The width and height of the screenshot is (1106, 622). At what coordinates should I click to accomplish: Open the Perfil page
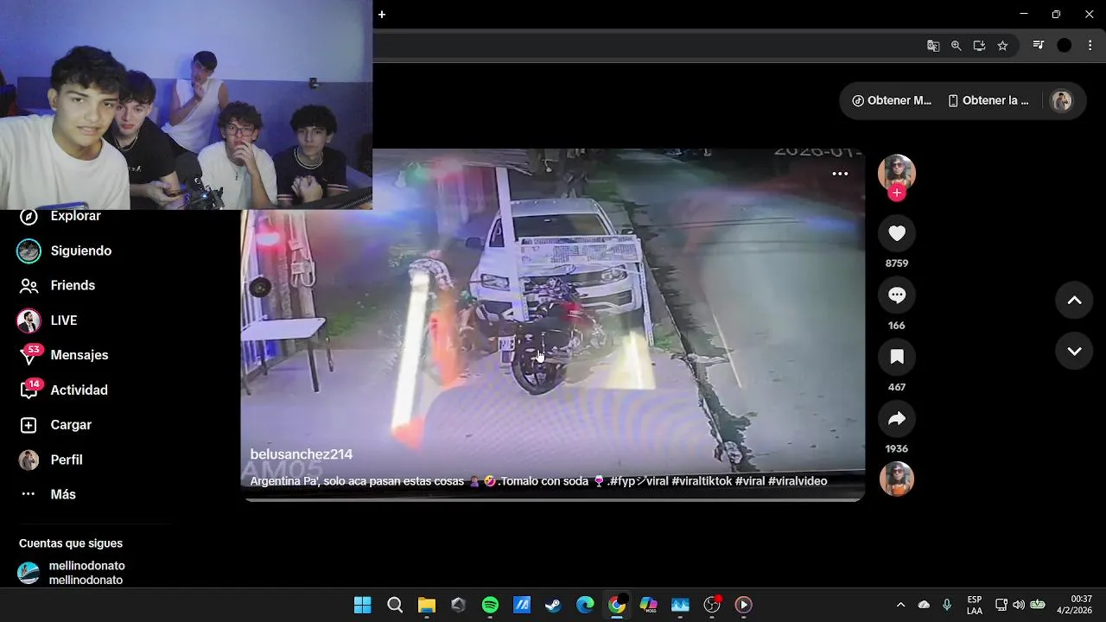pos(52,460)
